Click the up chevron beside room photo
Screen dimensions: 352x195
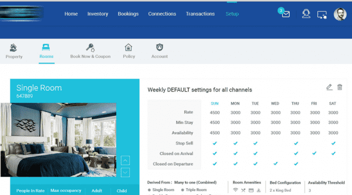point(125,160)
